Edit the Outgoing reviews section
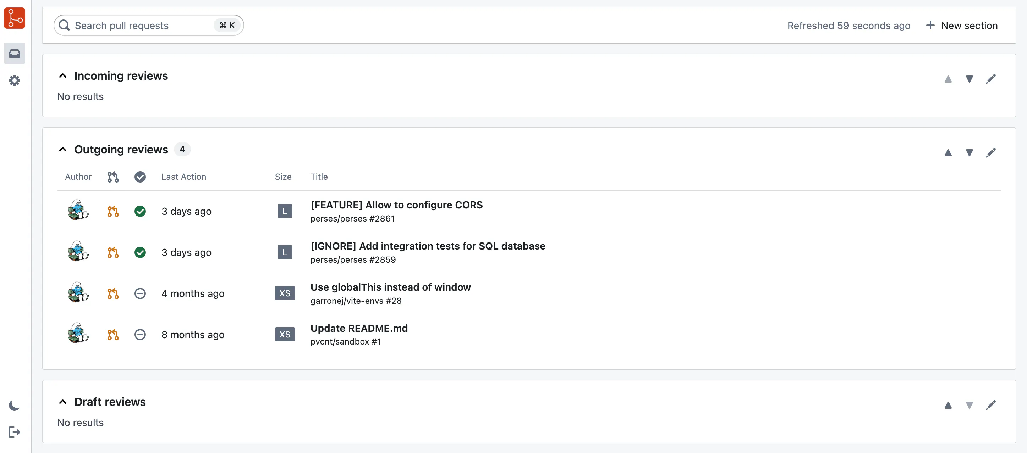The width and height of the screenshot is (1027, 453). [x=990, y=153]
